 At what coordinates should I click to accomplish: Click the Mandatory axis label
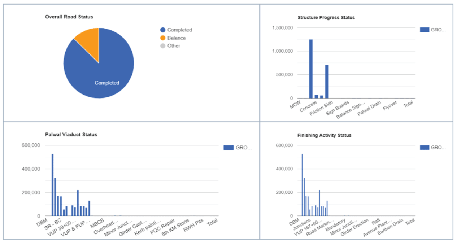[x=336, y=226]
